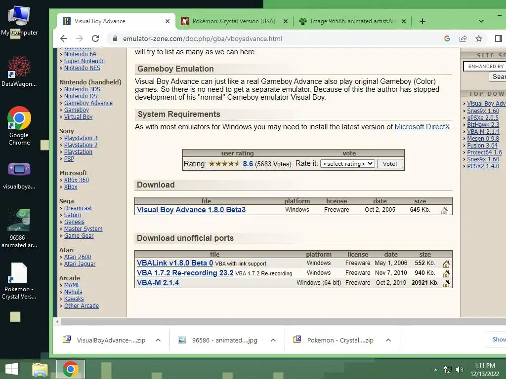Open 96586 animated image on desktop

[19, 228]
